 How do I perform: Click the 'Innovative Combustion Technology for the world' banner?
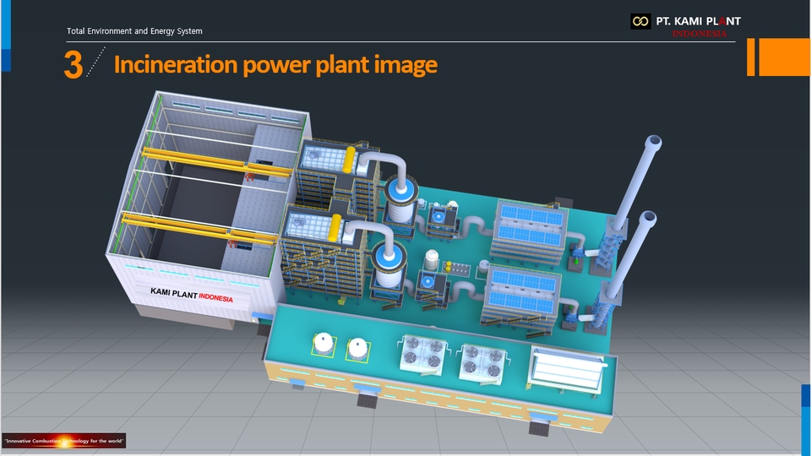point(63,441)
